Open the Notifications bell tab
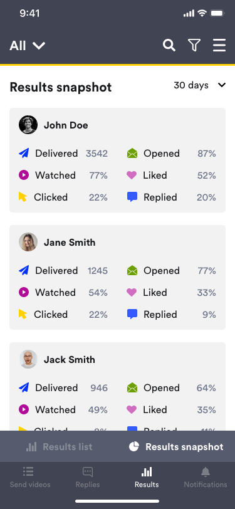The image size is (235, 509). [206, 478]
